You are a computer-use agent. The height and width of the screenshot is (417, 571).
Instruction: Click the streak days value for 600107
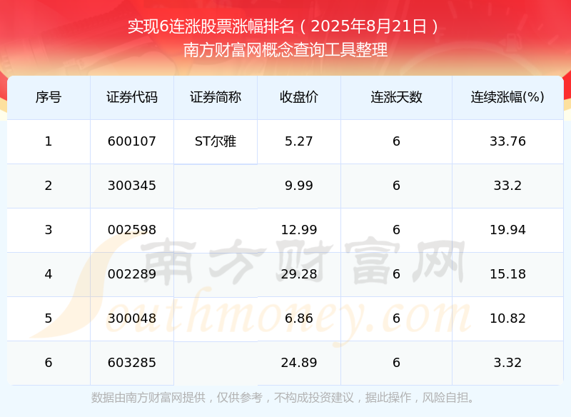click(396, 141)
